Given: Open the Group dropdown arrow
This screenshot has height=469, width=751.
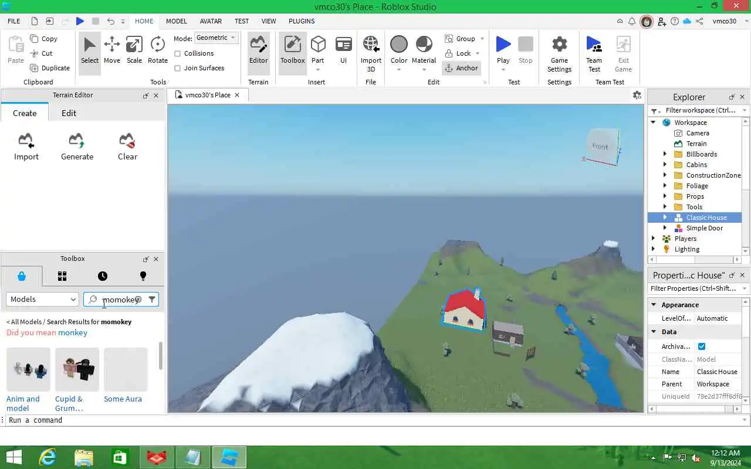Looking at the screenshot, I should pyautogui.click(x=482, y=39).
